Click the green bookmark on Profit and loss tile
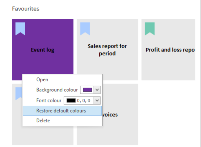 click(x=150, y=29)
